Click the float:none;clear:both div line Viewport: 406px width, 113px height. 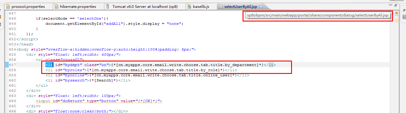coord(77,111)
